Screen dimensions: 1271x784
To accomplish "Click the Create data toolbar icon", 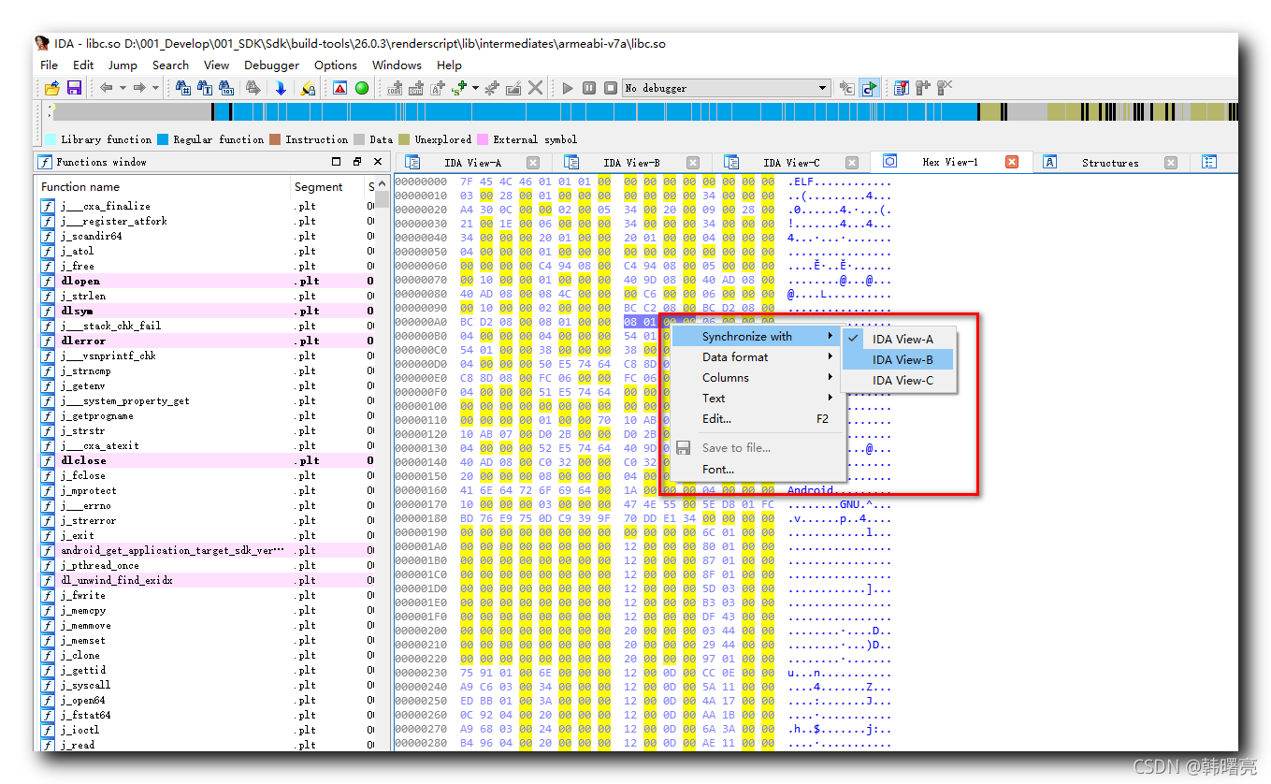I will click(416, 87).
